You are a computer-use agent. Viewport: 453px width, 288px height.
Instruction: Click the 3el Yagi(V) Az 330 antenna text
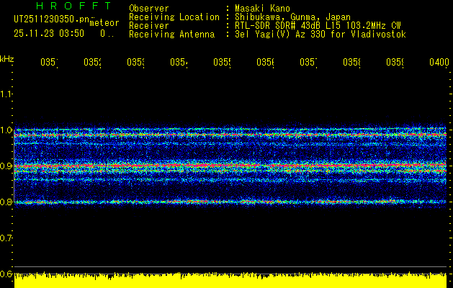(320, 35)
